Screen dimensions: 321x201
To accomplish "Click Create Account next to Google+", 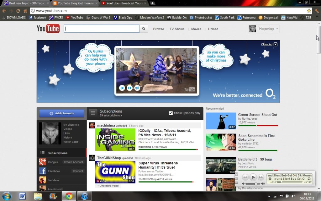I will pos(73,162).
